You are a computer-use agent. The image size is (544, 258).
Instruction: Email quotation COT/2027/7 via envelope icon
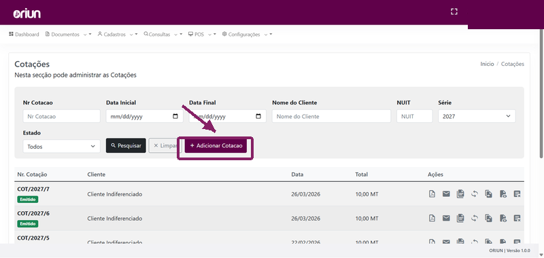tap(446, 194)
